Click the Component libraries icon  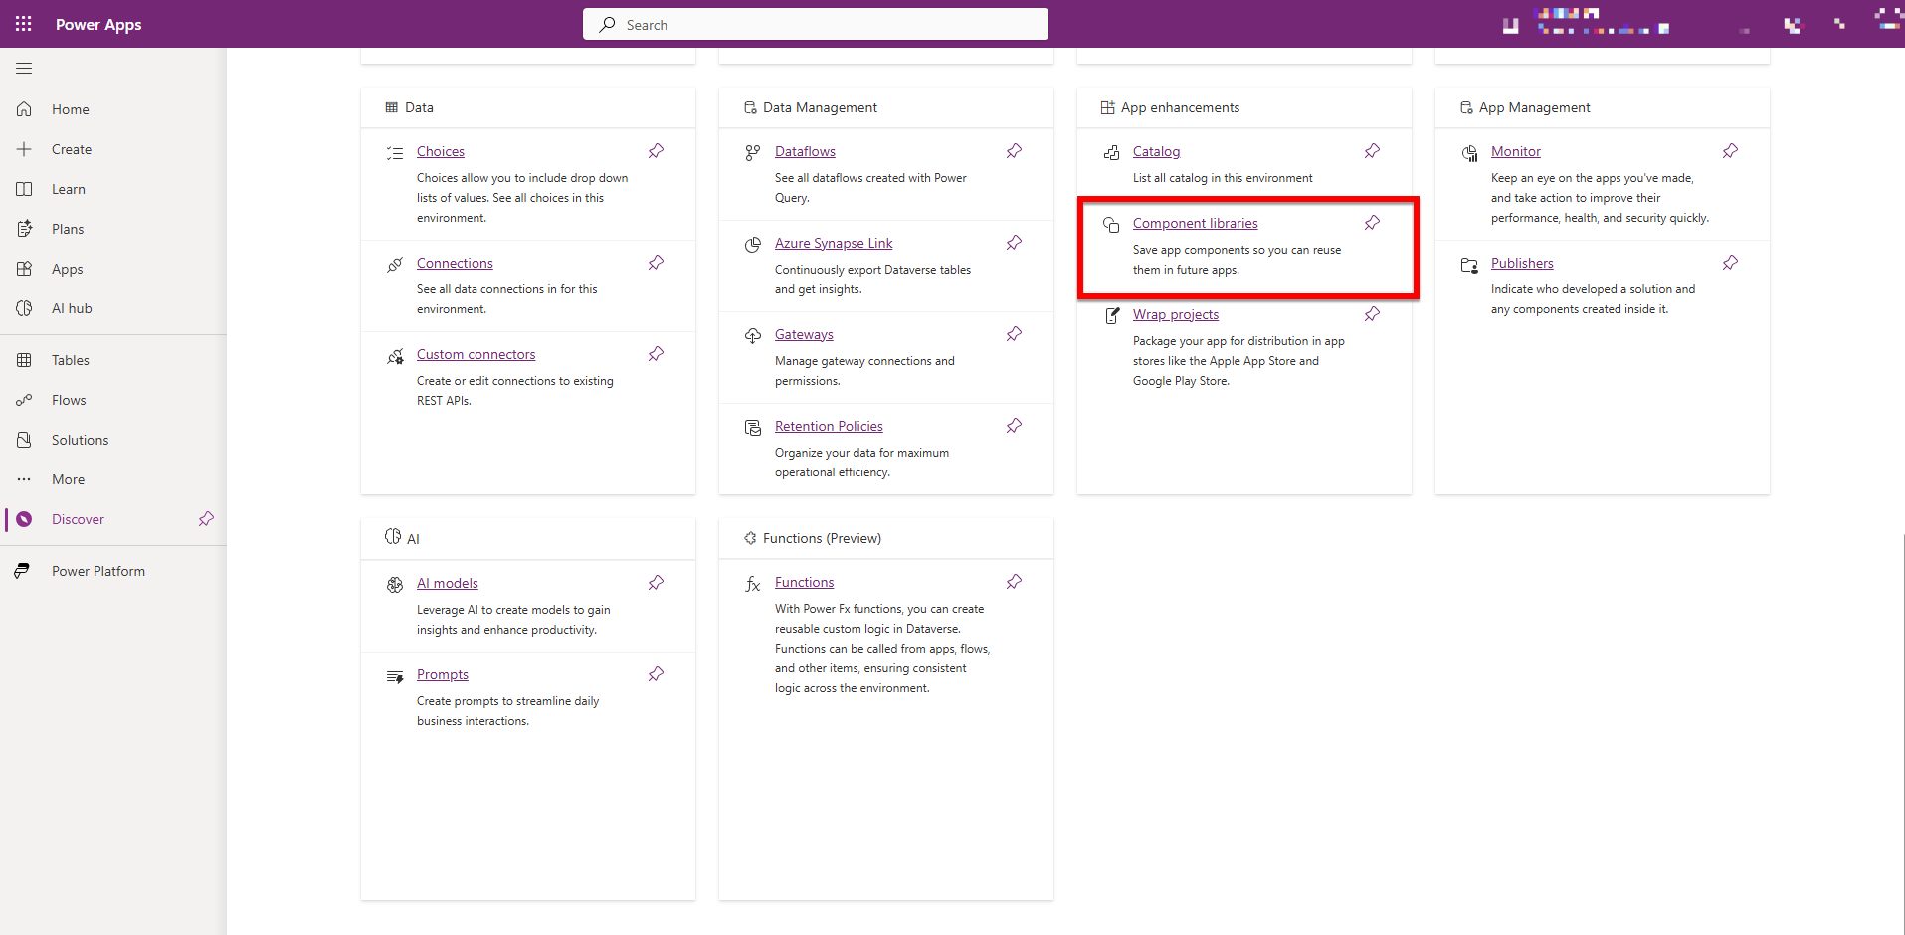point(1111,225)
